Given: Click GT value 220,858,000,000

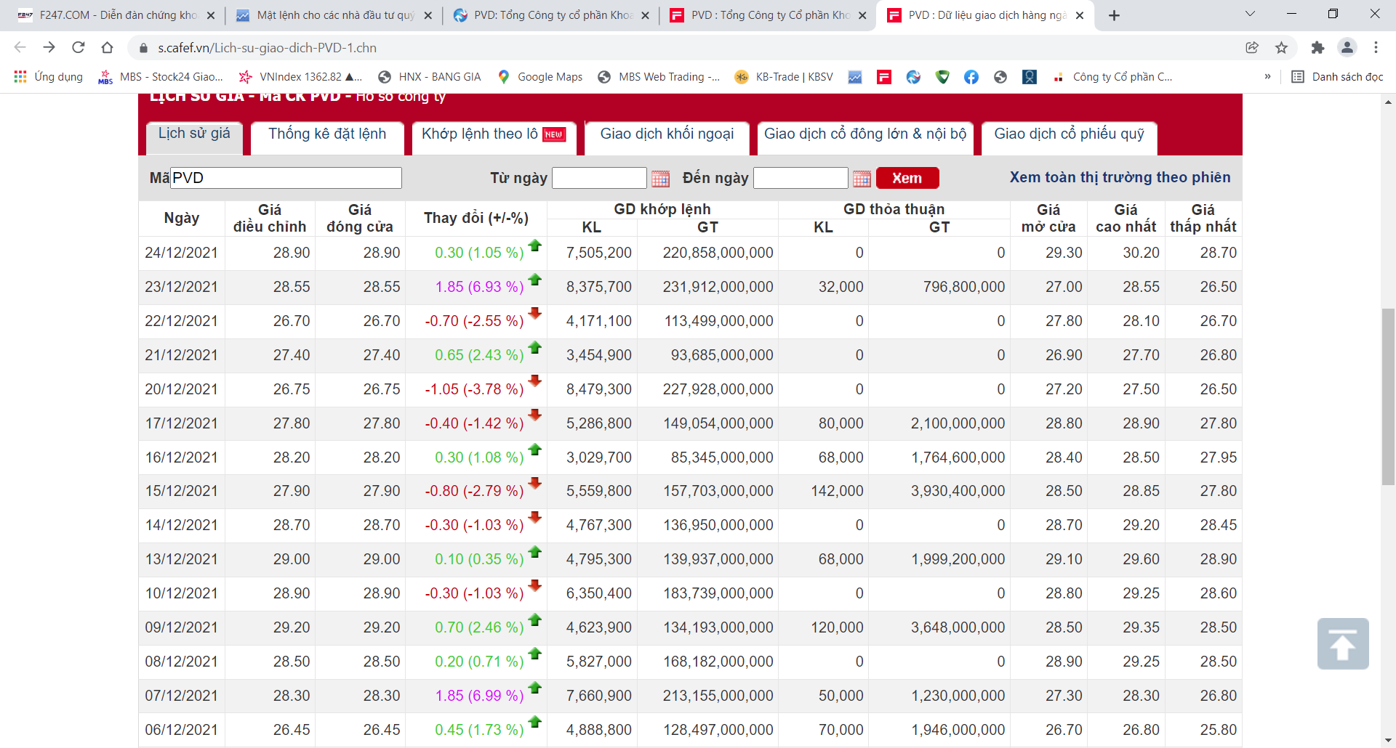Looking at the screenshot, I should [718, 253].
